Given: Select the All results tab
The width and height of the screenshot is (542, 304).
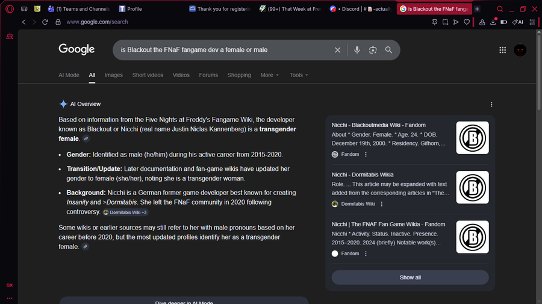Looking at the screenshot, I should 92,75.
